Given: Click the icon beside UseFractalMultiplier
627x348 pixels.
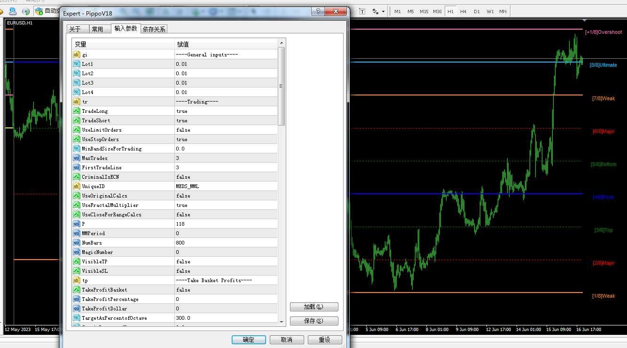Looking at the screenshot, I should tap(76, 205).
